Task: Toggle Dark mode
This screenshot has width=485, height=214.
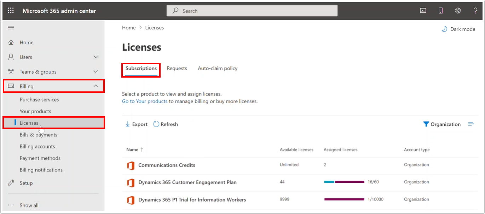Action: pos(458,29)
